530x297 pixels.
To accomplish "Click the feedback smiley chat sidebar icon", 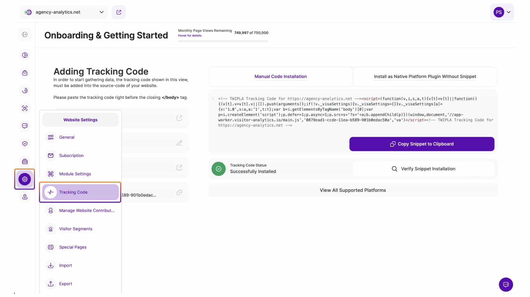I will (x=25, y=126).
